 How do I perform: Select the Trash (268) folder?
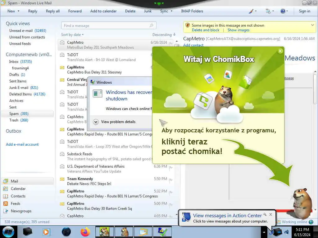19,120
